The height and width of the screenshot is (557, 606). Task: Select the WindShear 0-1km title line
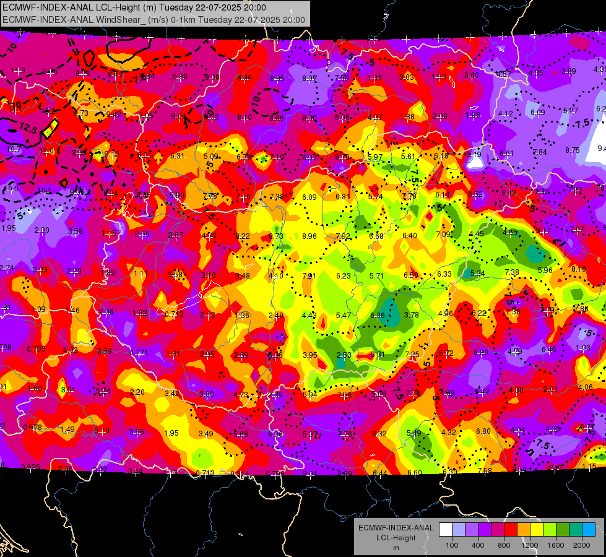(154, 20)
